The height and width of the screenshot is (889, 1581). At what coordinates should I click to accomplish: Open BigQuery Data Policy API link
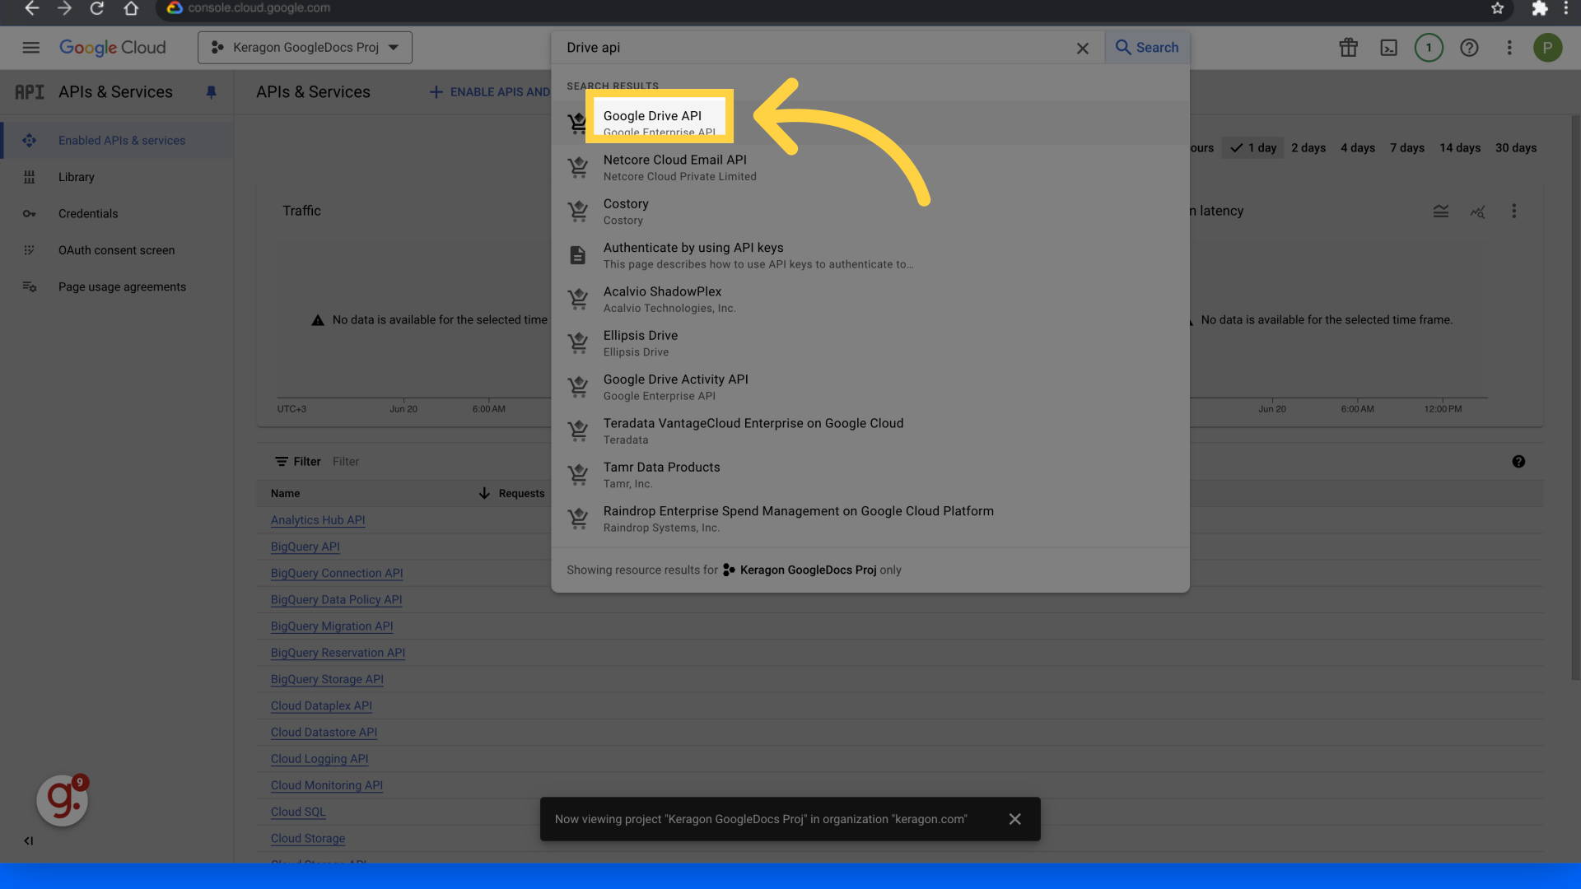(337, 600)
